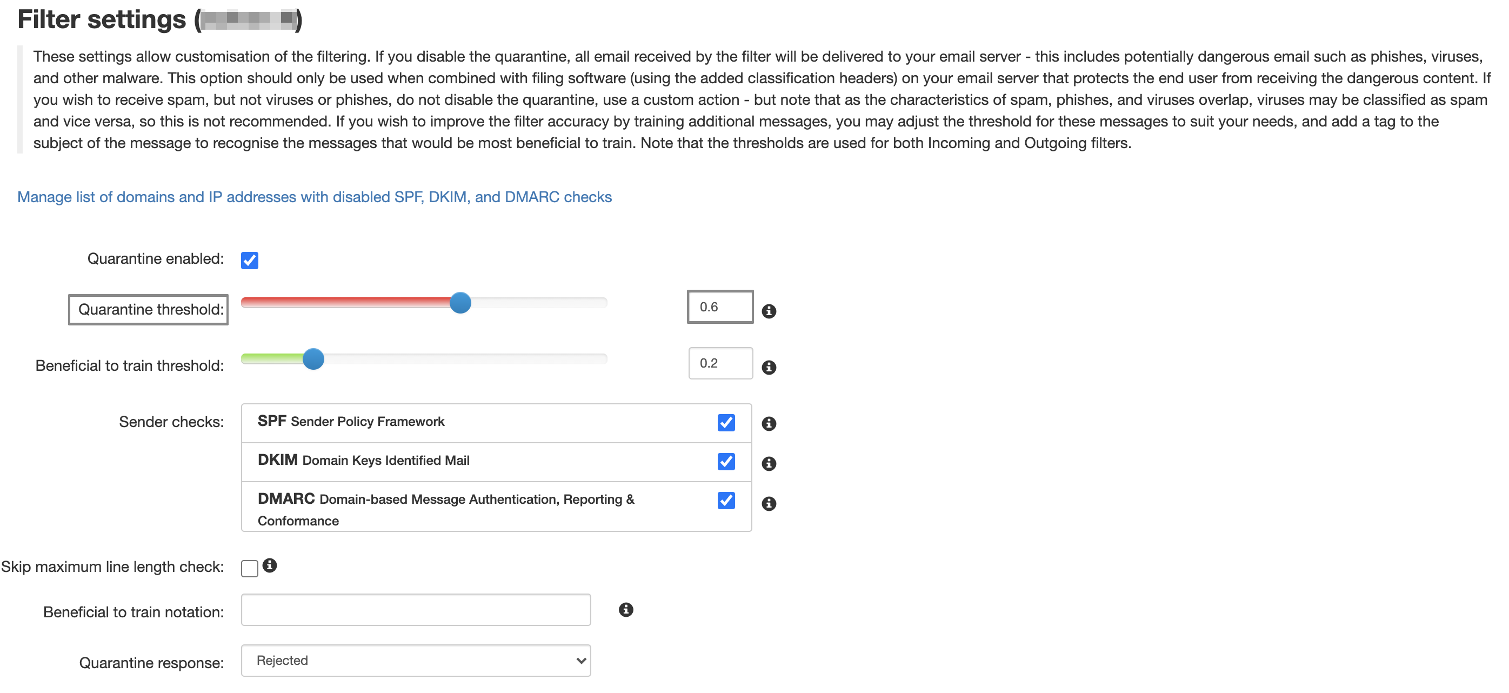Open info icon beside Skip maximum line length check
Screen dimensions: 1509x693
270,565
